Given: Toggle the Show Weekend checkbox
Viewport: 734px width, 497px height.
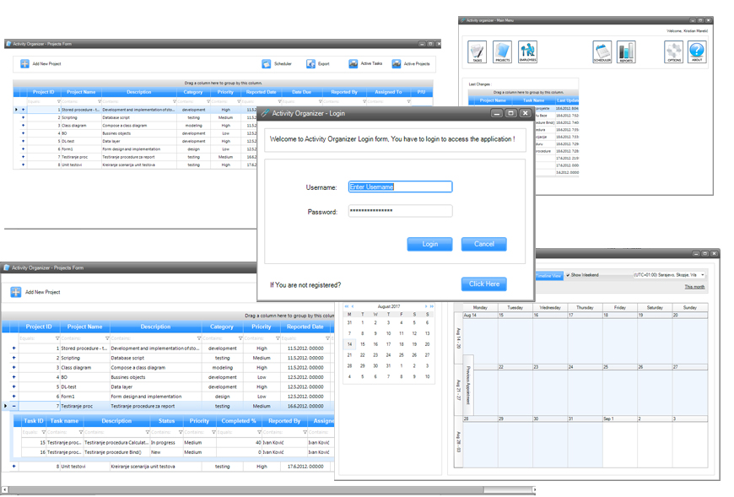Looking at the screenshot, I should [x=568, y=275].
